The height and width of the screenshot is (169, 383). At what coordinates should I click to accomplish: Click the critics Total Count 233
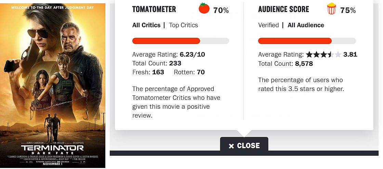[x=175, y=63]
